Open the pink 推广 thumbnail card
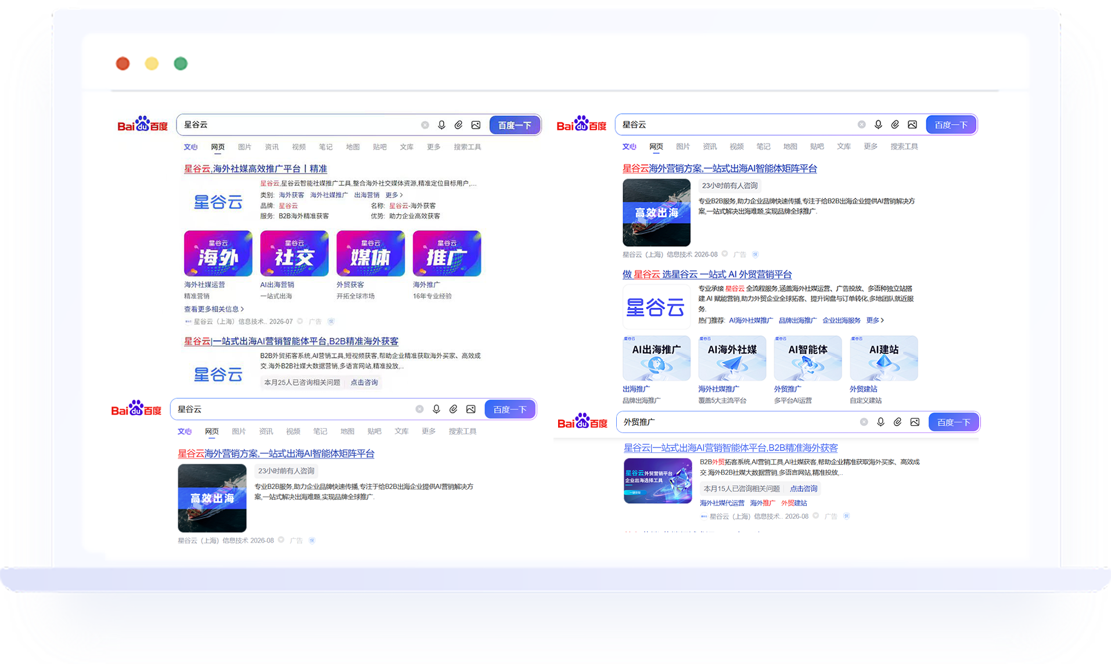 (447, 253)
